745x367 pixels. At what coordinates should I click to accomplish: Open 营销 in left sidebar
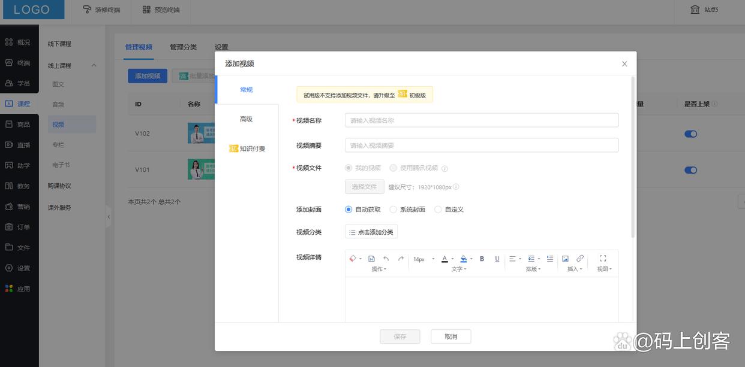pos(19,207)
